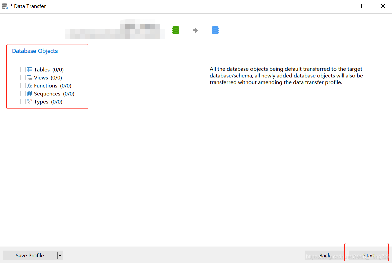Click the Data Transfer title bar icon
This screenshot has width=392, height=263.
click(5, 6)
